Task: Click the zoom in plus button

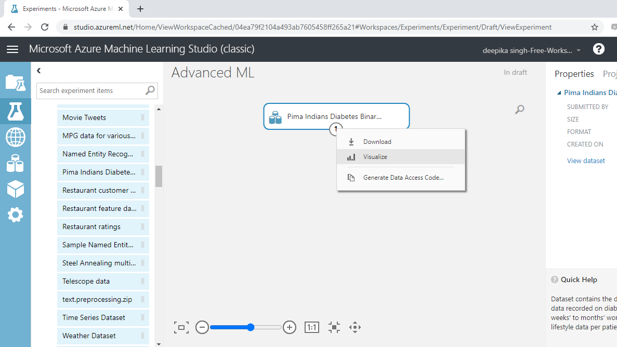Action: (290, 327)
